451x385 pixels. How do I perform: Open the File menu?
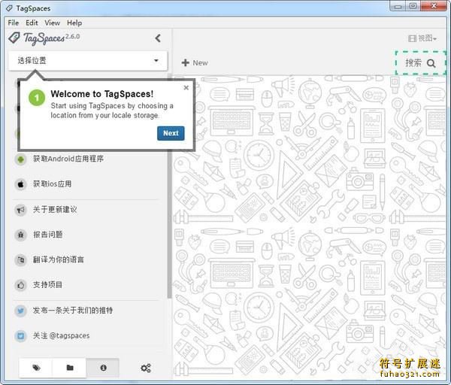pyautogui.click(x=14, y=23)
